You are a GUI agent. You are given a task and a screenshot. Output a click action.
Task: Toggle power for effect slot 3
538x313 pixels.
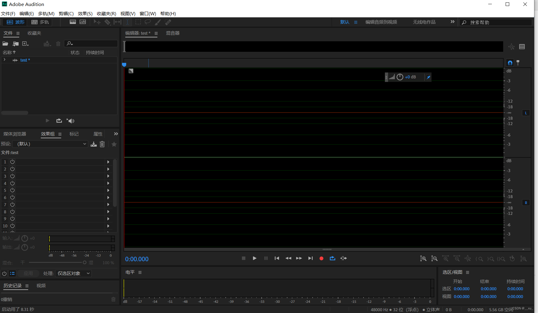12,176
